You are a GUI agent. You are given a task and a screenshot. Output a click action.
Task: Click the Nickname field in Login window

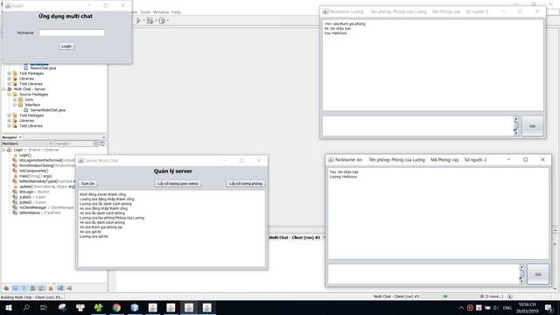coord(72,33)
